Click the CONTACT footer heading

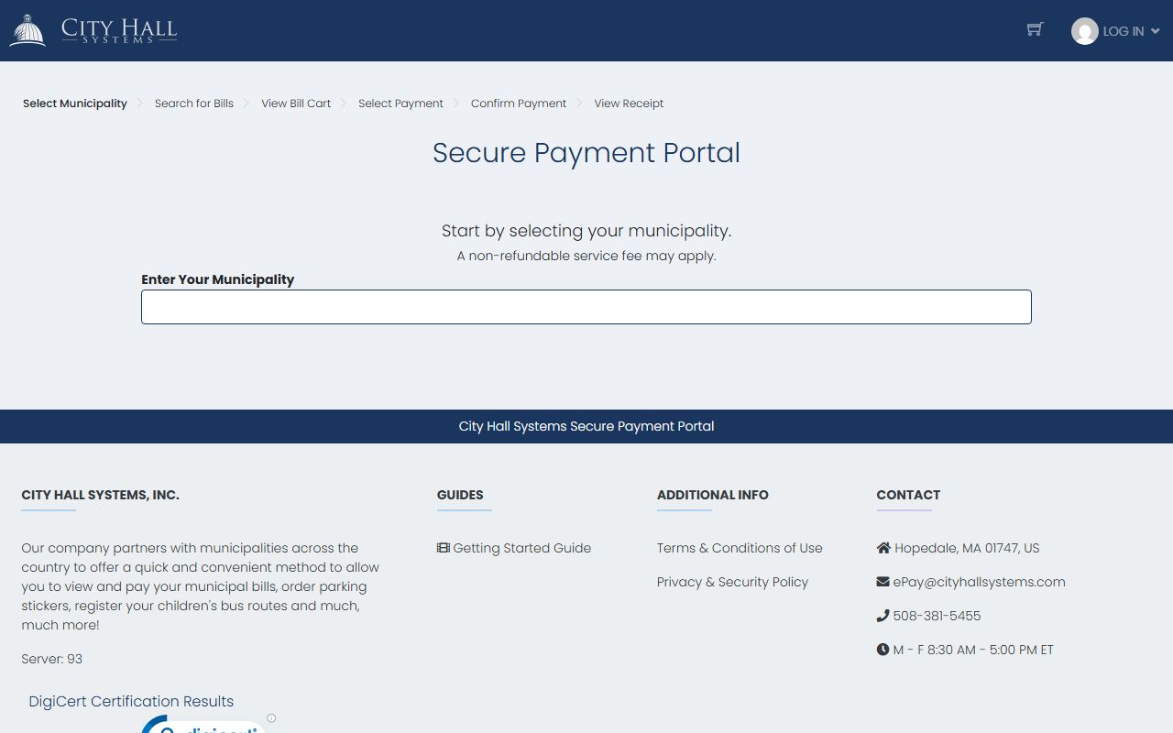pos(908,495)
